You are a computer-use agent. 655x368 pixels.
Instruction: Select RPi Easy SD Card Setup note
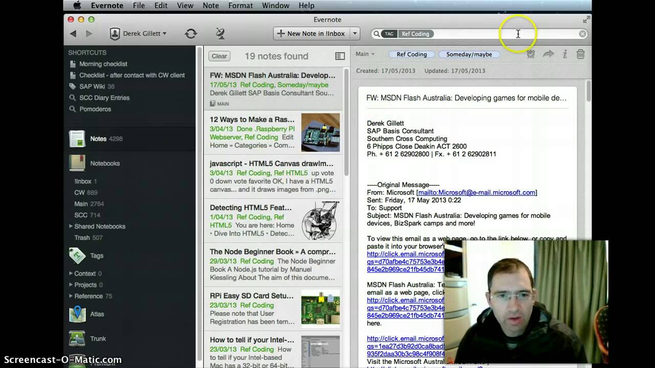point(274,309)
